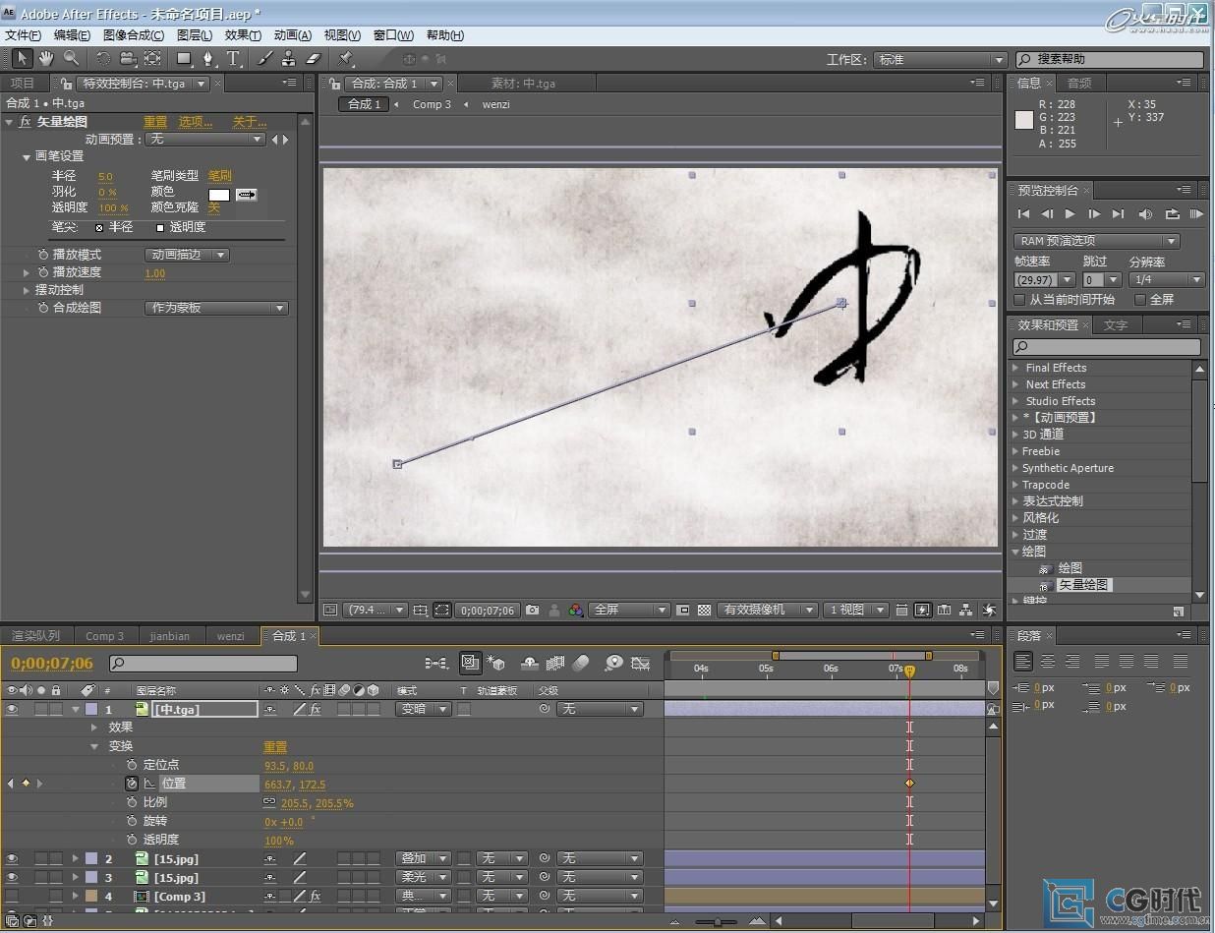Open the 播放模式 动画描边 dropdown

click(189, 255)
